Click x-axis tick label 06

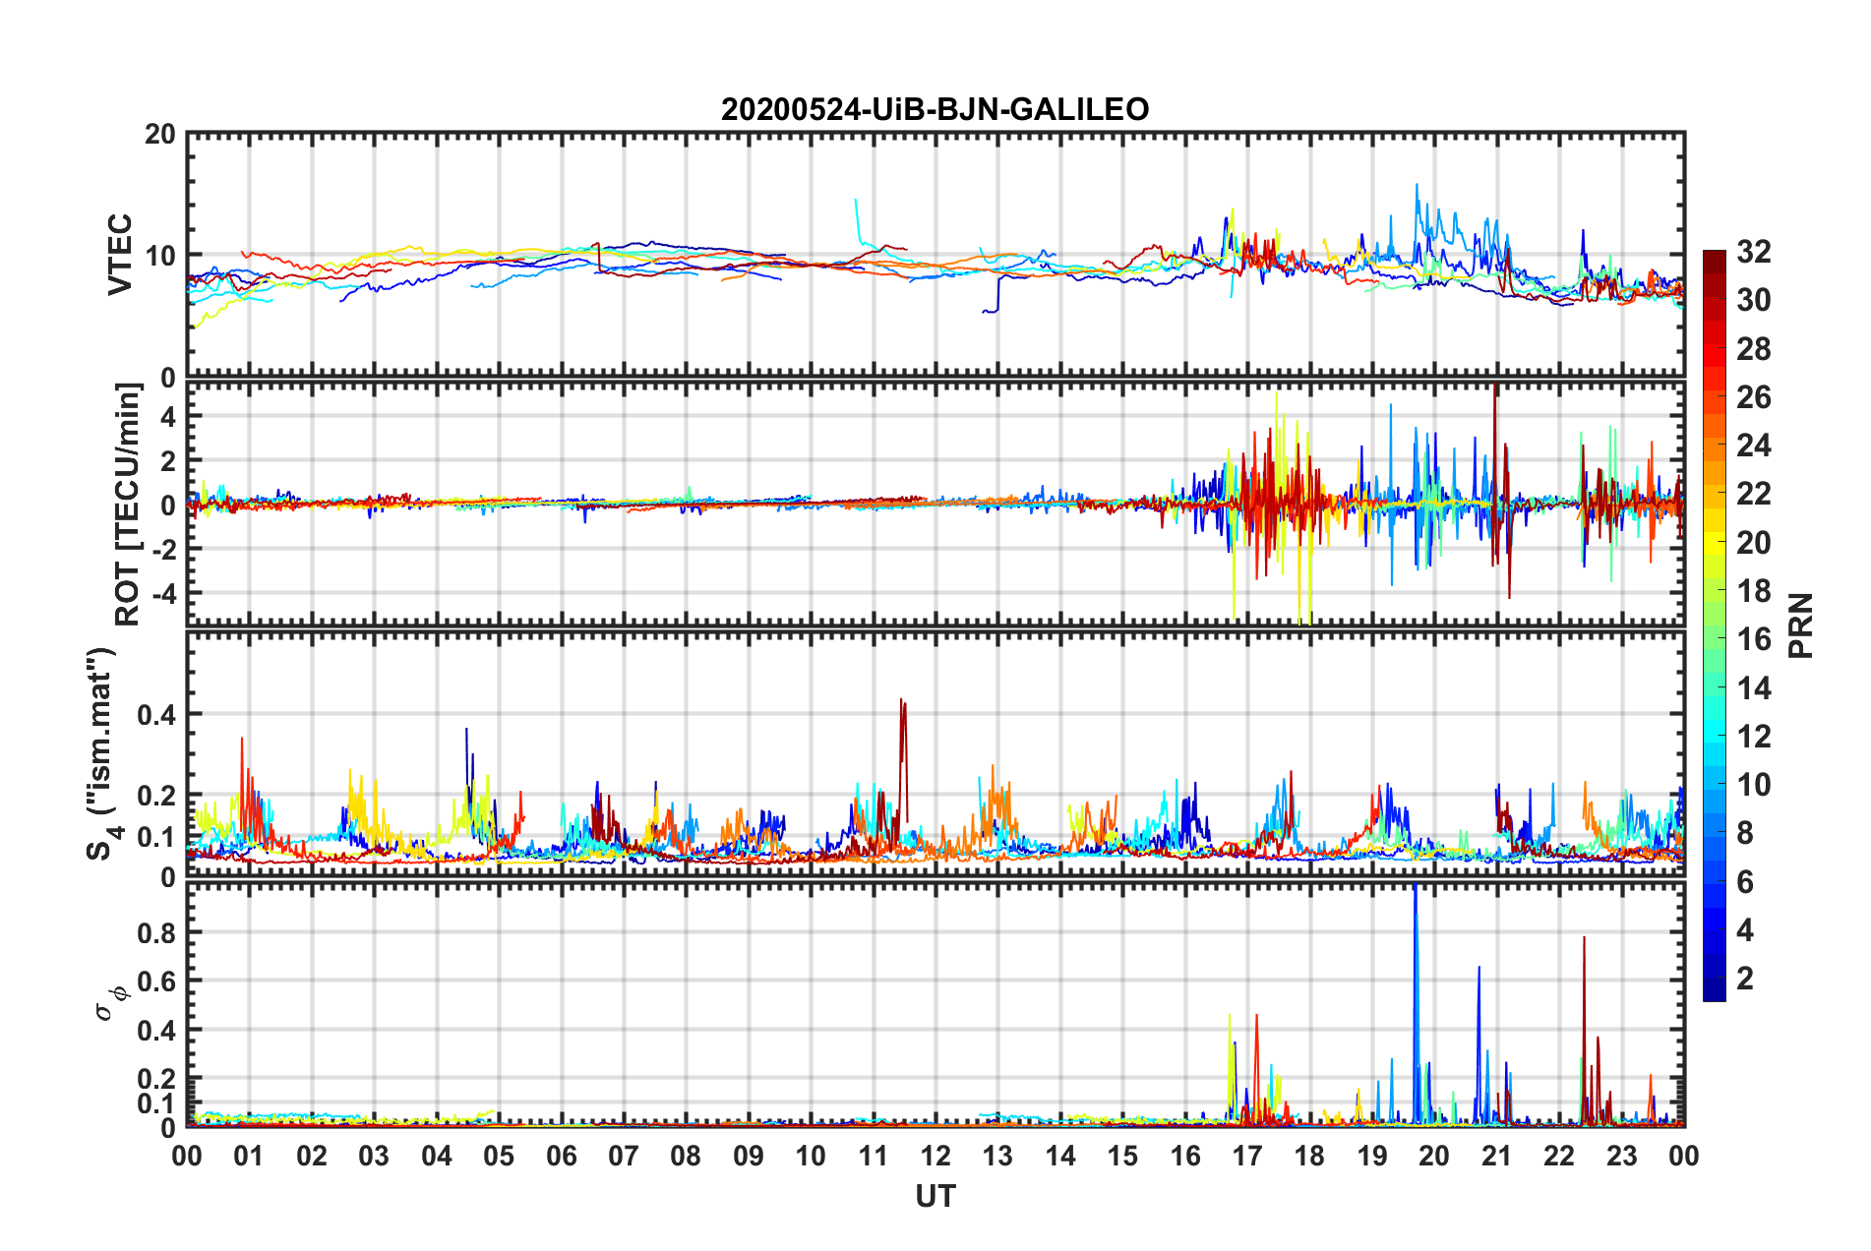pos(561,1156)
